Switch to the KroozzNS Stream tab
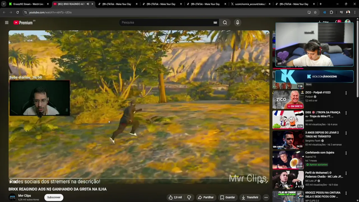Screen dimensions: 359x202 [x=29, y=4]
